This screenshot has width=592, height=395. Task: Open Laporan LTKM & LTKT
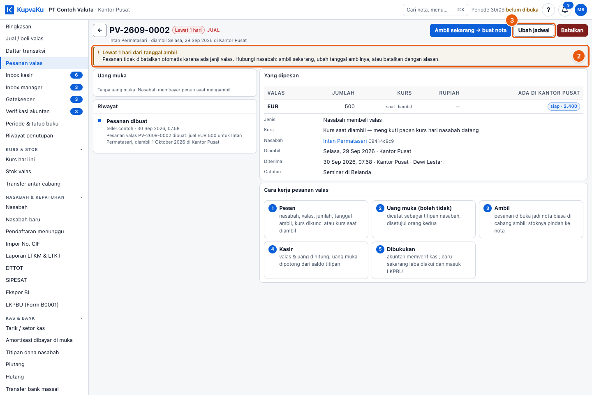pyautogui.click(x=44, y=256)
